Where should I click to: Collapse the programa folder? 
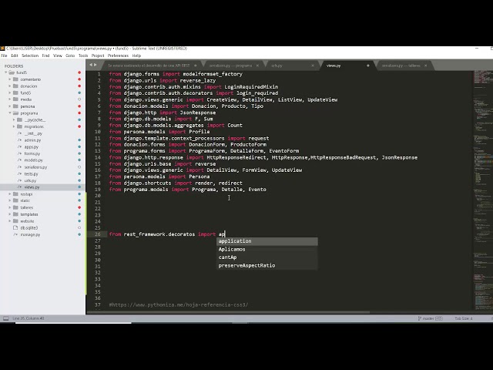10,113
